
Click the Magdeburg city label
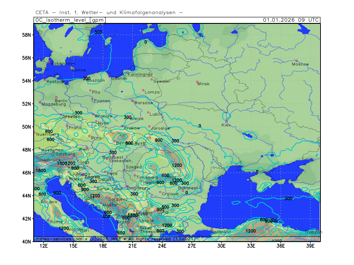53,104
